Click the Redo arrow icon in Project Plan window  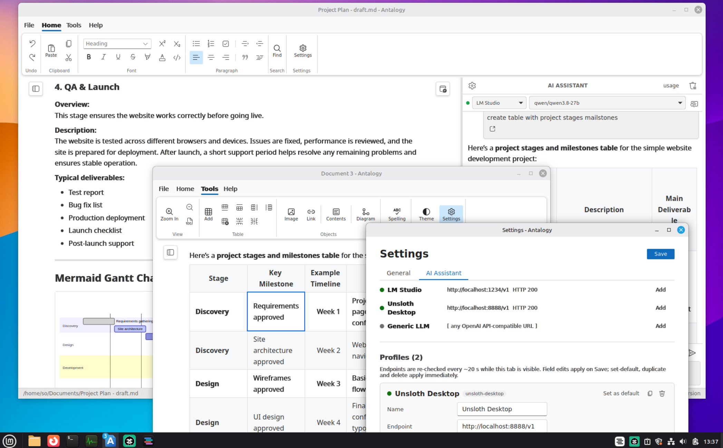point(32,57)
